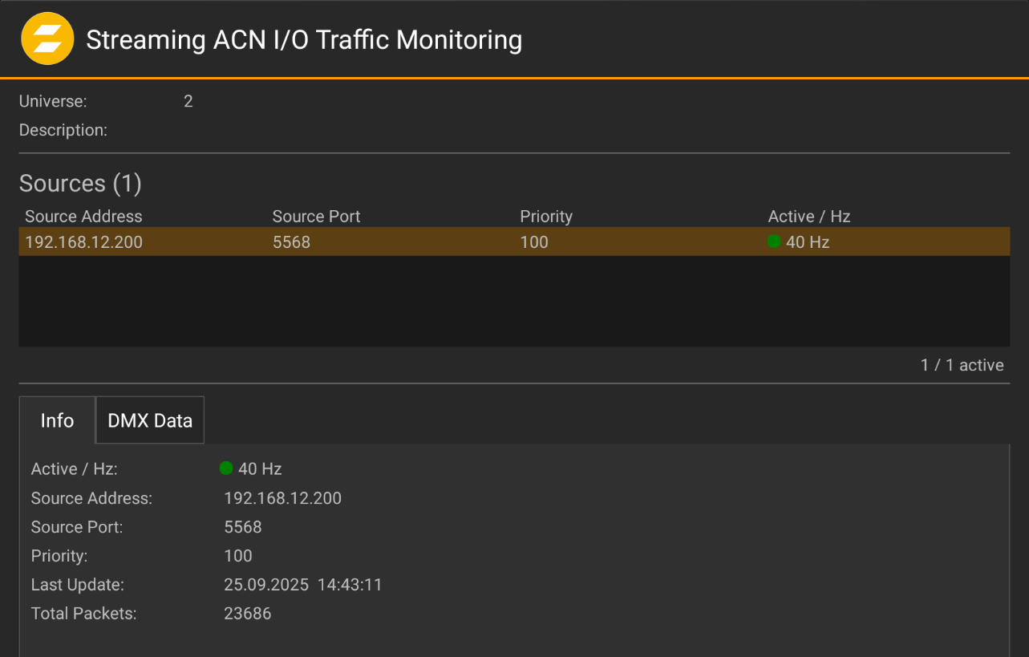Click the Source Port value 5568

243,527
